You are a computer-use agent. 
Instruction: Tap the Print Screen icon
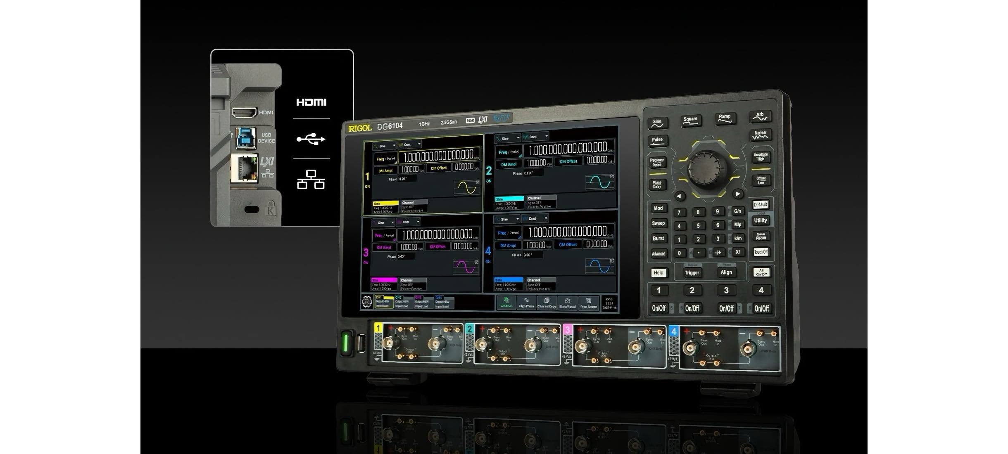tap(589, 303)
